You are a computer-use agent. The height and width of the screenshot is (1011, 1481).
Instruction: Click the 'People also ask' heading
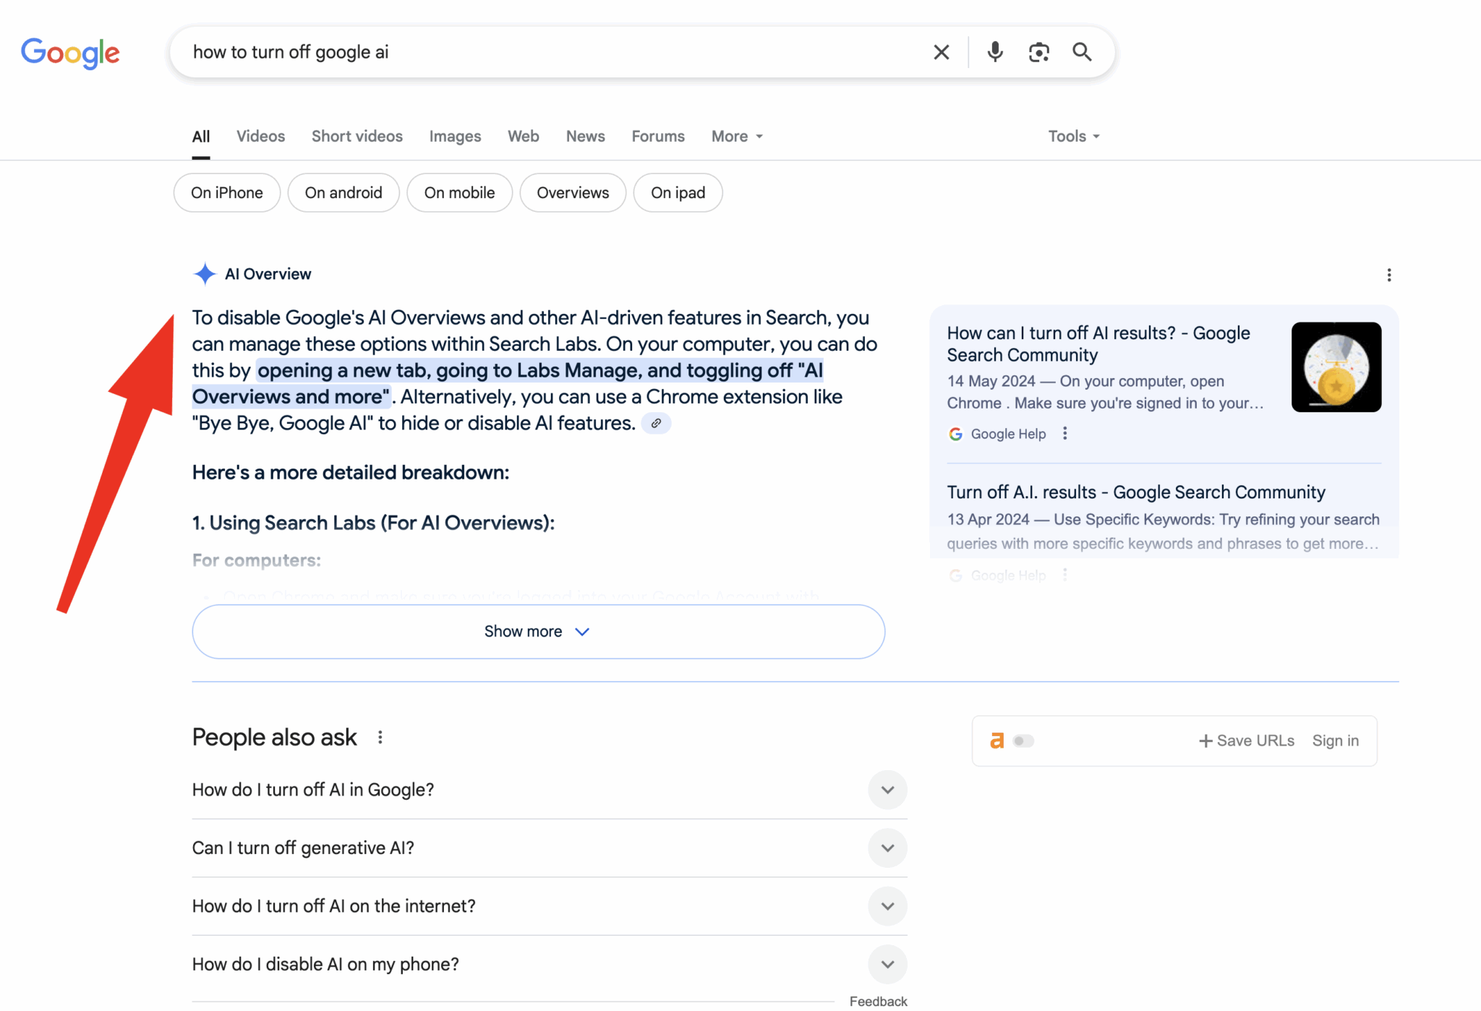click(274, 737)
